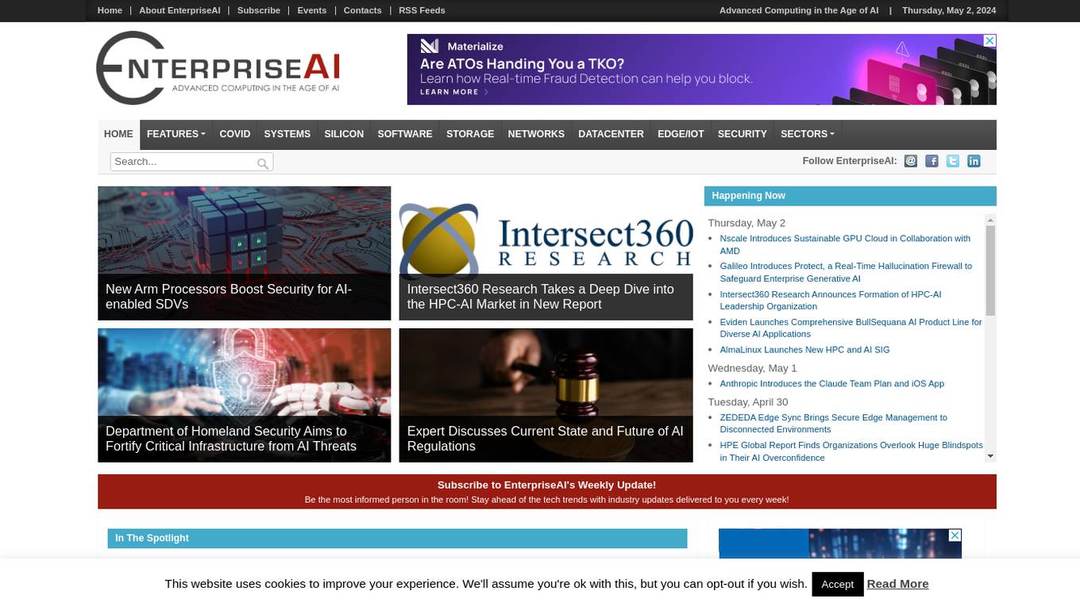This screenshot has height=606, width=1080.
Task: Open the DATACENTER section
Action: pyautogui.click(x=611, y=134)
